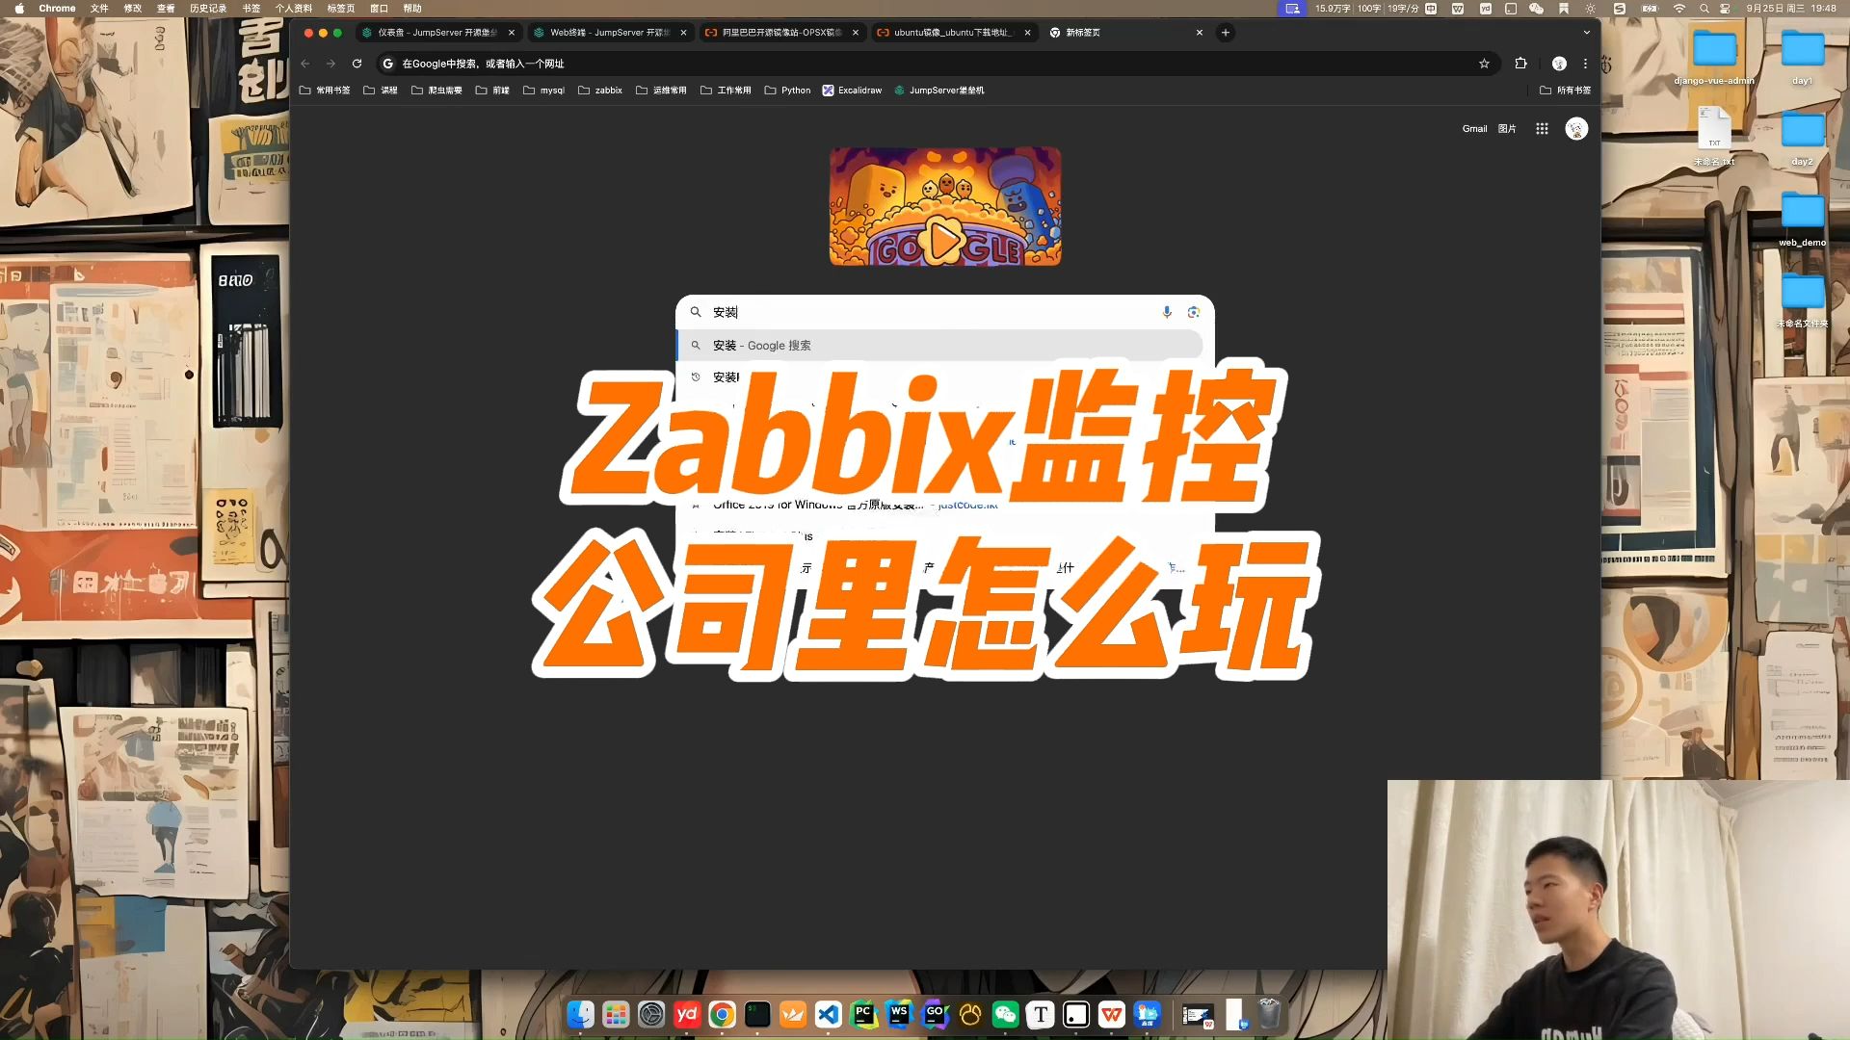This screenshot has height=1040, width=1850.
Task: Switch to the ubuntu镜像 tab
Action: (x=954, y=33)
